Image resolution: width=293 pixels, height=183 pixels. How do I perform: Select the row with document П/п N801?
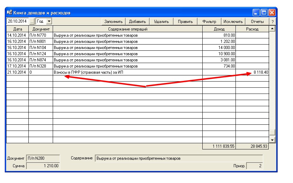[x=138, y=41]
